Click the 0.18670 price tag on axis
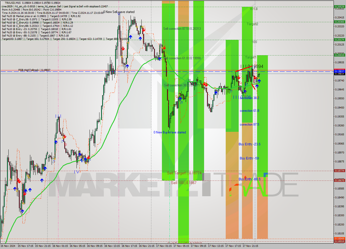Screen dimensions: 346x249 (339, 180)
